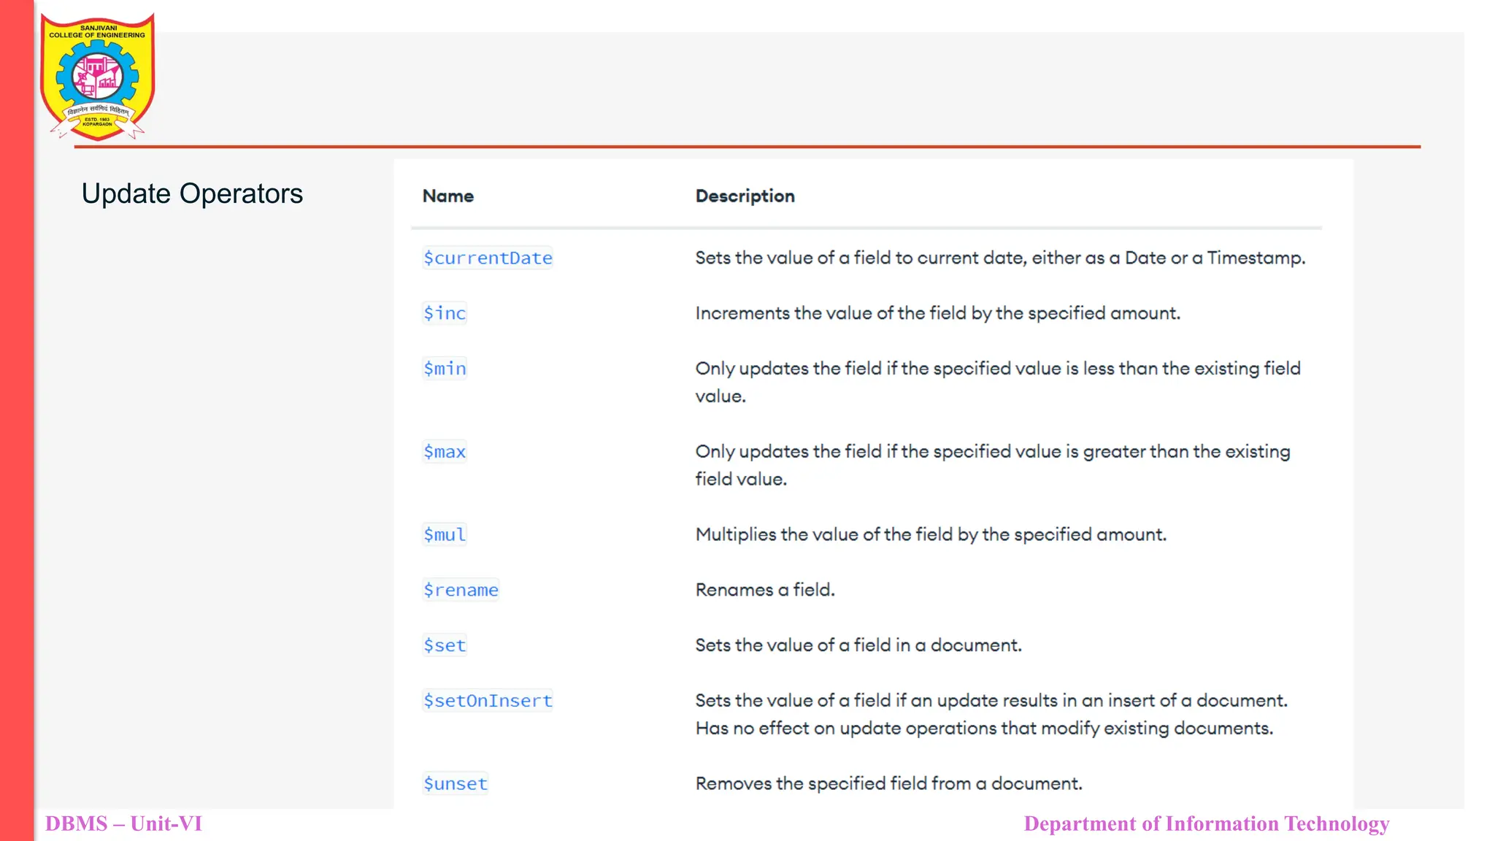Click the 'Renames a field.' description
This screenshot has height=841, width=1495.
[764, 590]
